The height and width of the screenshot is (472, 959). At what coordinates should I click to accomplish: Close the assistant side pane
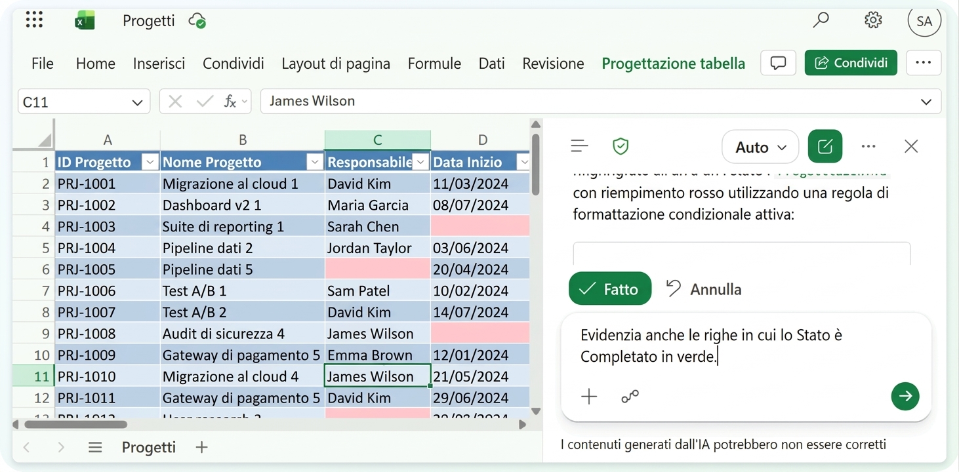coord(911,146)
